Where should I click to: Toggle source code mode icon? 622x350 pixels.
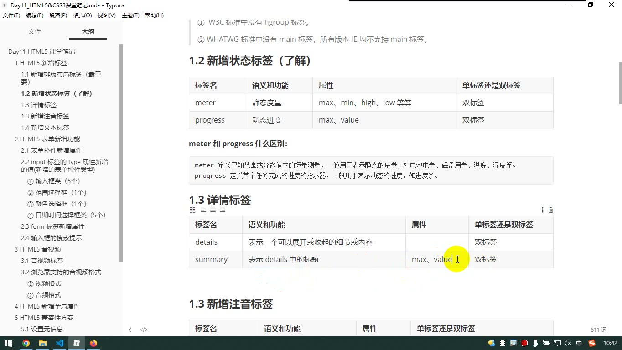tap(144, 329)
